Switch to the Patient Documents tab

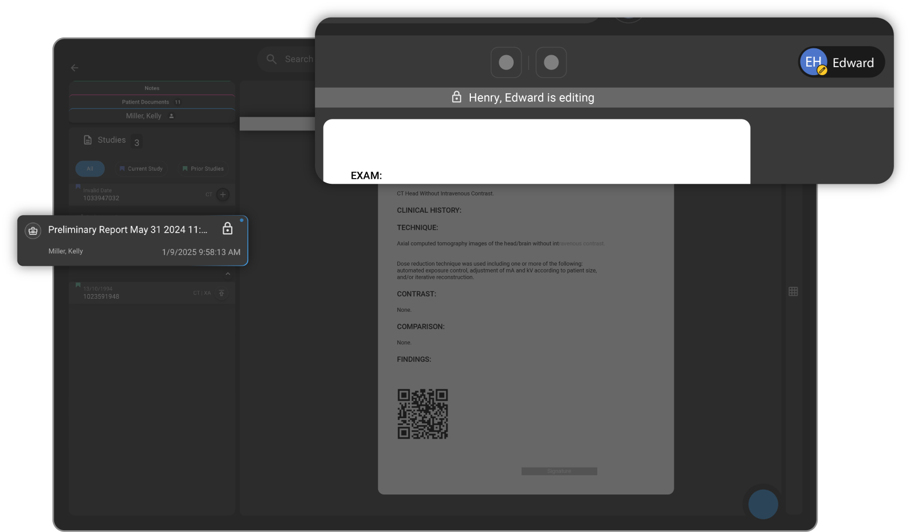click(151, 102)
